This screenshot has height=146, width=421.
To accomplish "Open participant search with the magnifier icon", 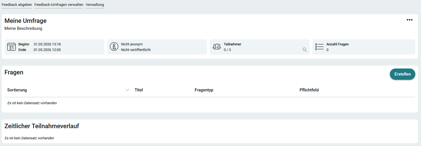I will pos(305,50).
